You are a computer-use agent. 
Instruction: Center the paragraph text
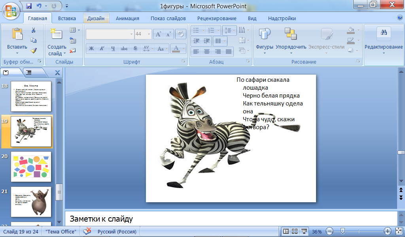coord(207,52)
